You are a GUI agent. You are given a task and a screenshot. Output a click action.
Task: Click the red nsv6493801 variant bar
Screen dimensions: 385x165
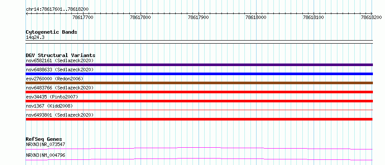pos(199,119)
